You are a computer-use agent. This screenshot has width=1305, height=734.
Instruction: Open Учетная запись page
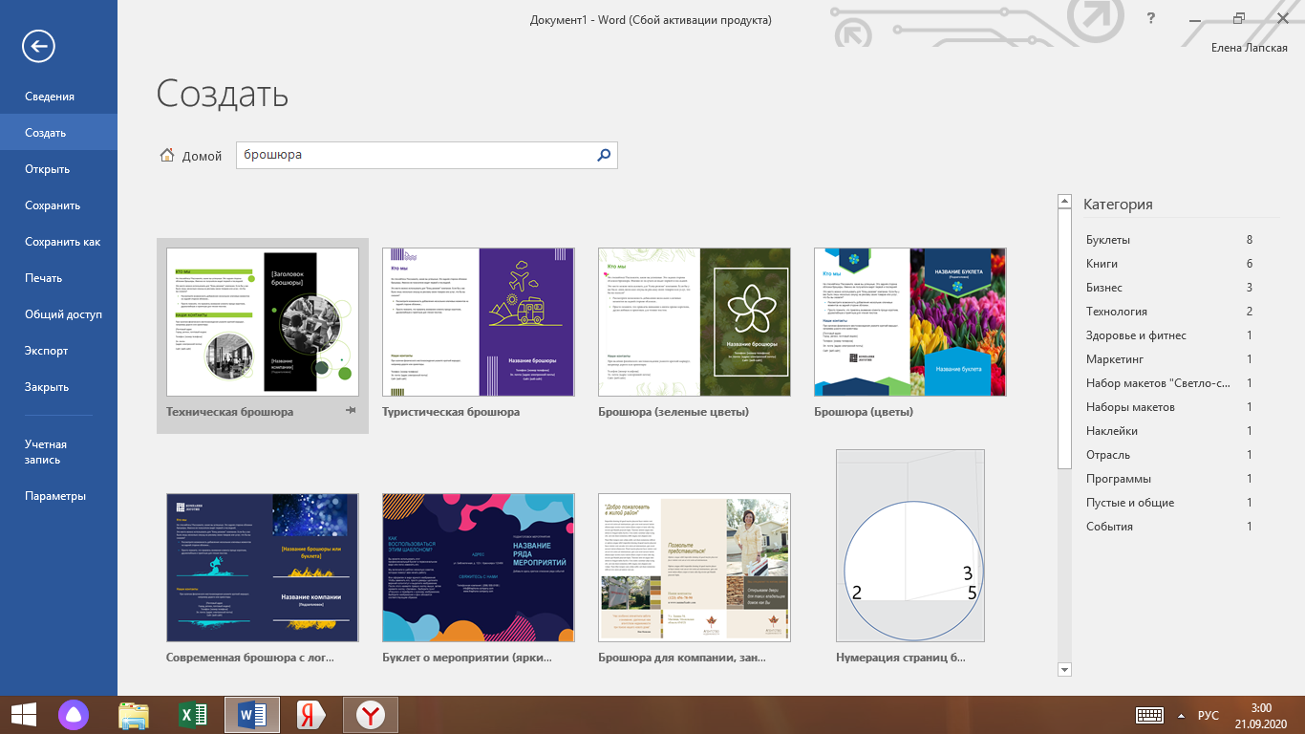point(58,452)
